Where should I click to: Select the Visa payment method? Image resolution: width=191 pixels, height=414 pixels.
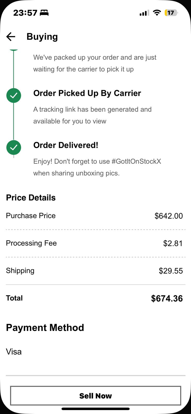pyautogui.click(x=14, y=352)
